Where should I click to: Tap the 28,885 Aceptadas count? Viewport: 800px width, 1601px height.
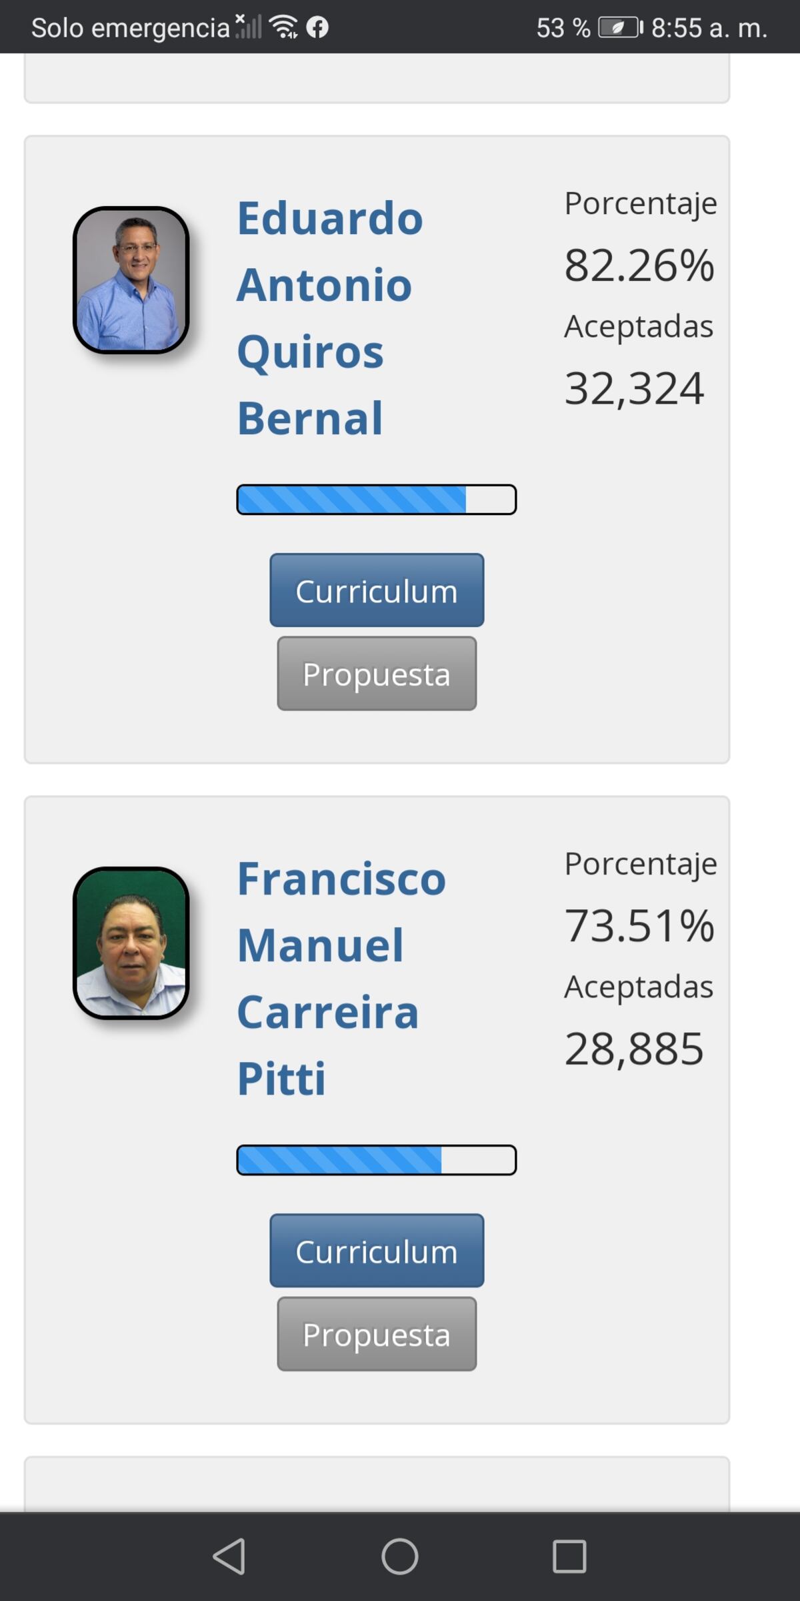[x=634, y=1049]
